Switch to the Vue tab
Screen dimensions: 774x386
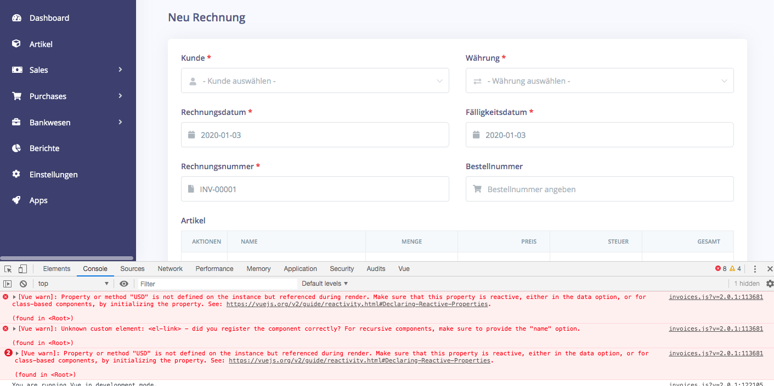404,268
